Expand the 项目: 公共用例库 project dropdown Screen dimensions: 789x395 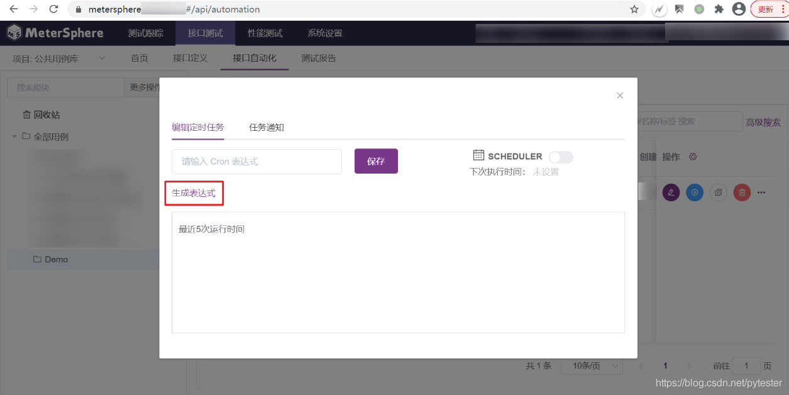(x=102, y=58)
